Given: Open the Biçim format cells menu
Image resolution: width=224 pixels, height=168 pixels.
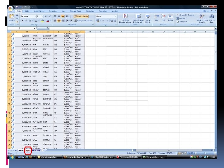Looking at the screenshot, I should 170,18.
